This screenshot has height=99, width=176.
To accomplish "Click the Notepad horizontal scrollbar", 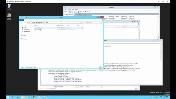I will click(101, 84).
